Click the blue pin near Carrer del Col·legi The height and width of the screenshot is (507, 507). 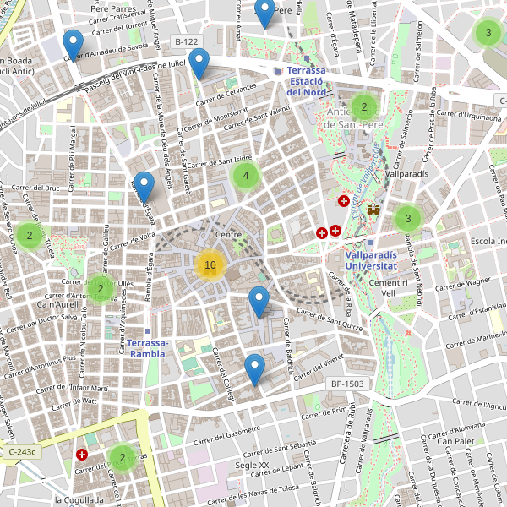(255, 370)
